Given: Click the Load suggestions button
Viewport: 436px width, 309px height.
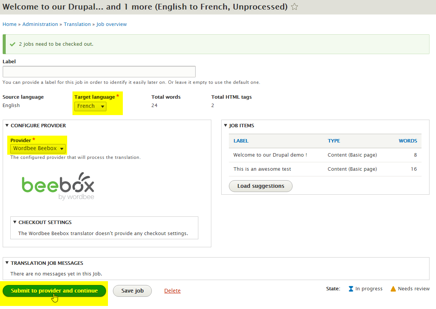Looking at the screenshot, I should 261,186.
